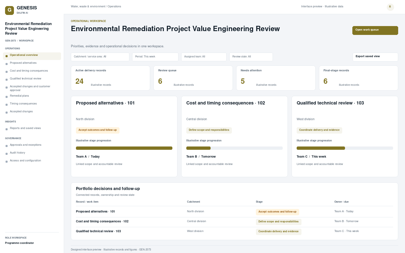The height and width of the screenshot is (253, 405).
Task: Click the Genesis G logo icon
Action: (9, 10)
